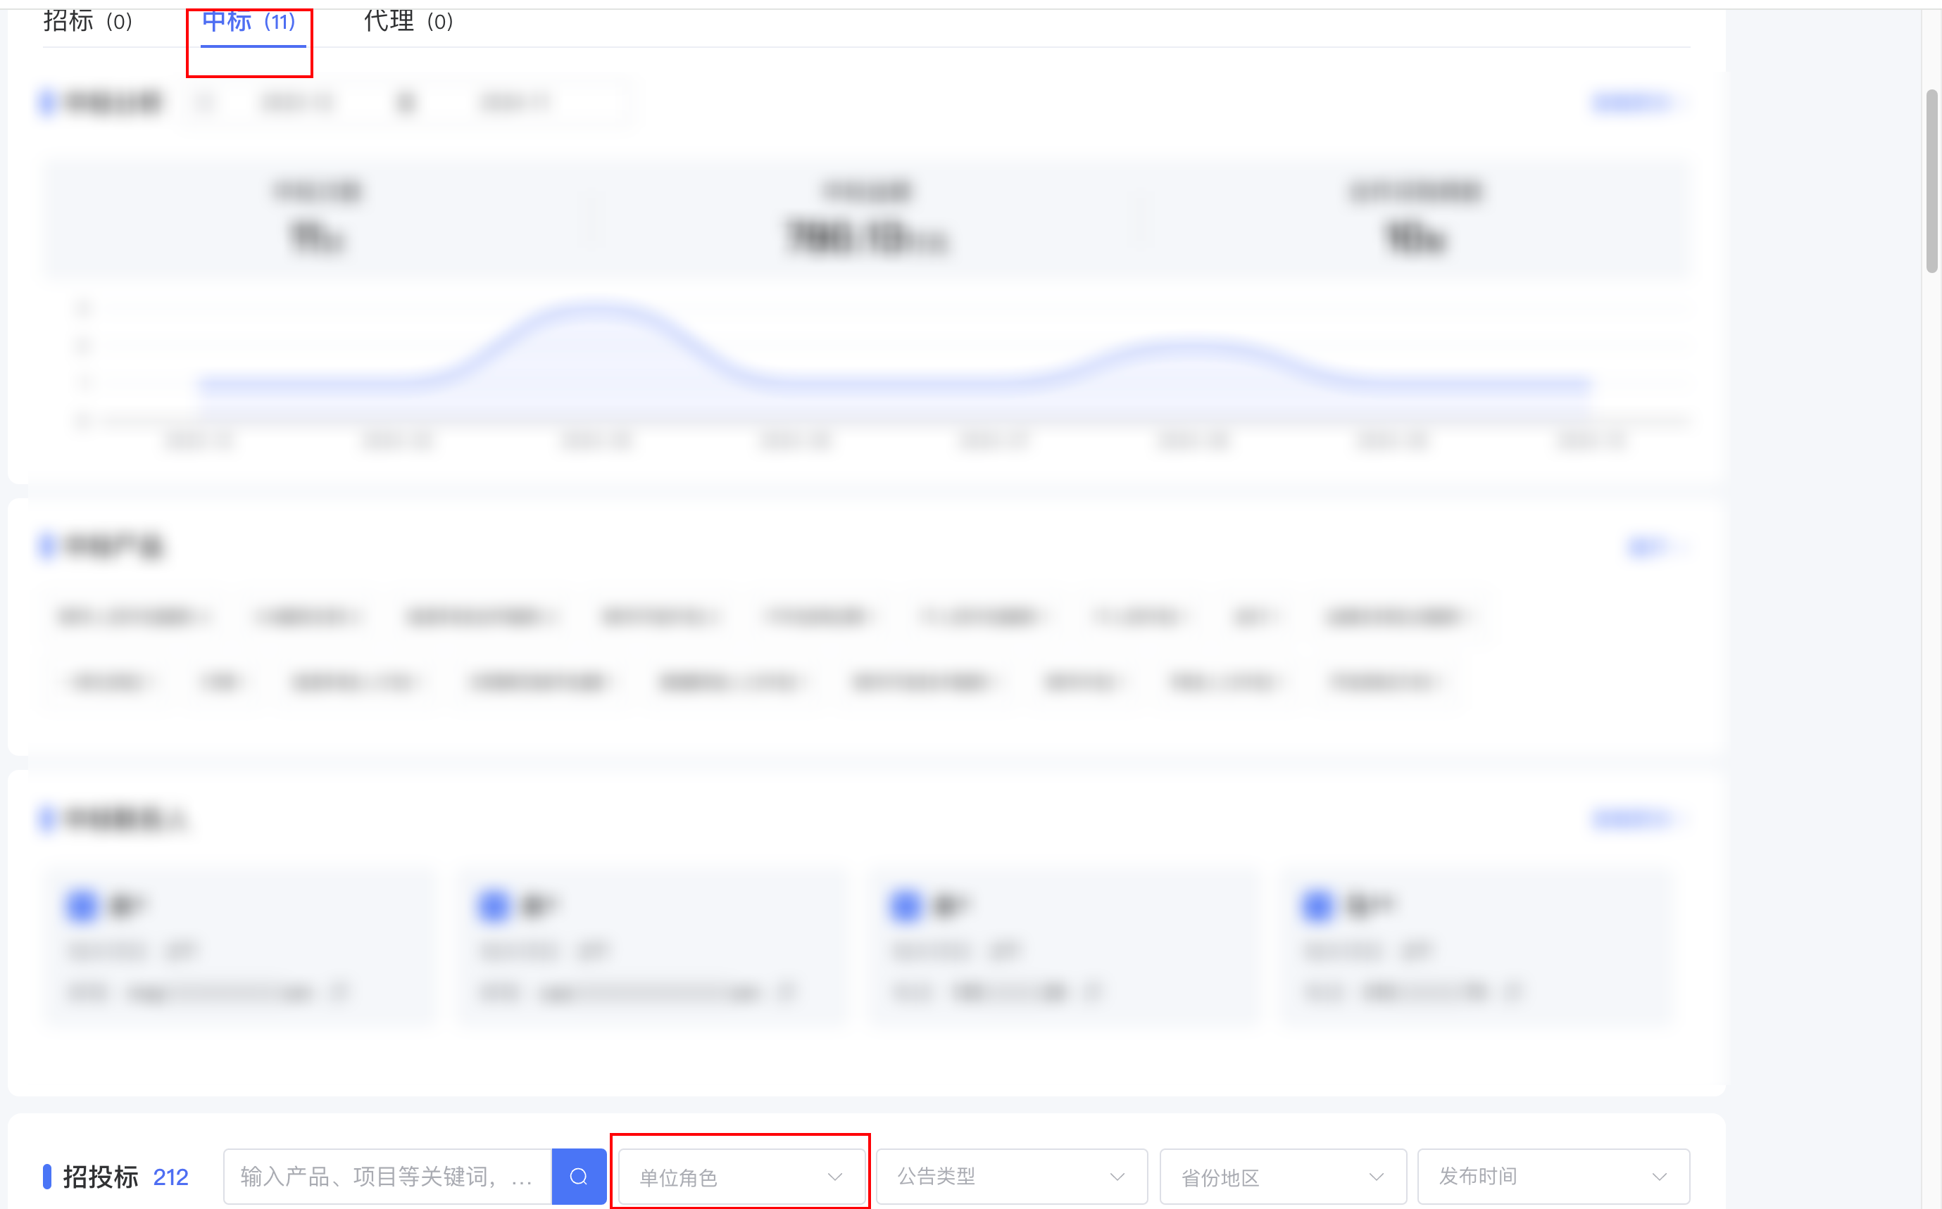Focus the 输入产品、项目等关键词 search field
The image size is (1942, 1209).
pos(387,1176)
